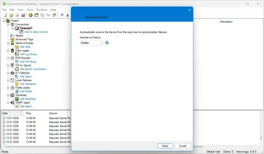Collapse the Data Logger node
The image size is (264, 154).
pyautogui.click(x=8, y=50)
